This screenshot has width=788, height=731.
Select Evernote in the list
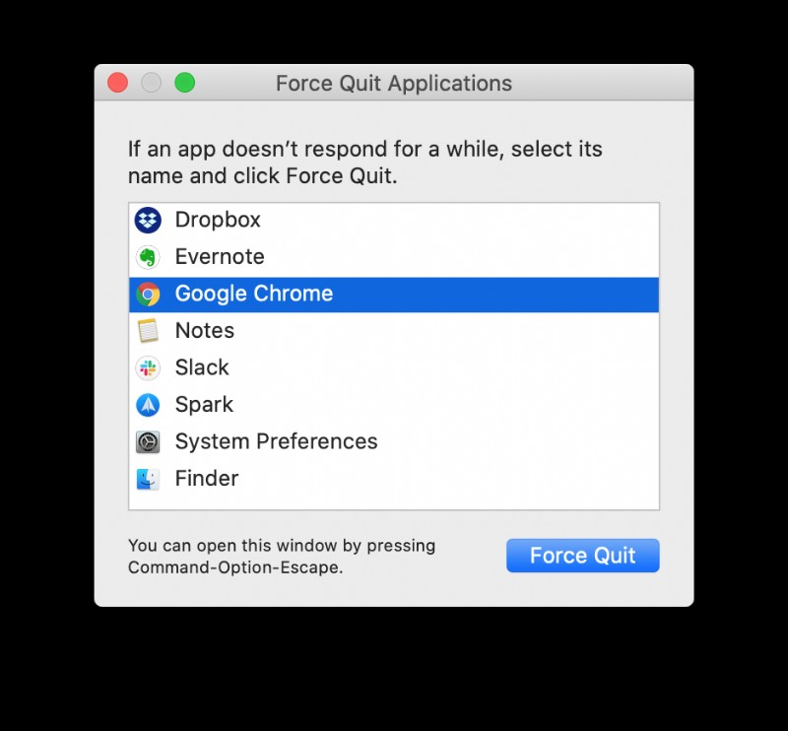point(219,256)
